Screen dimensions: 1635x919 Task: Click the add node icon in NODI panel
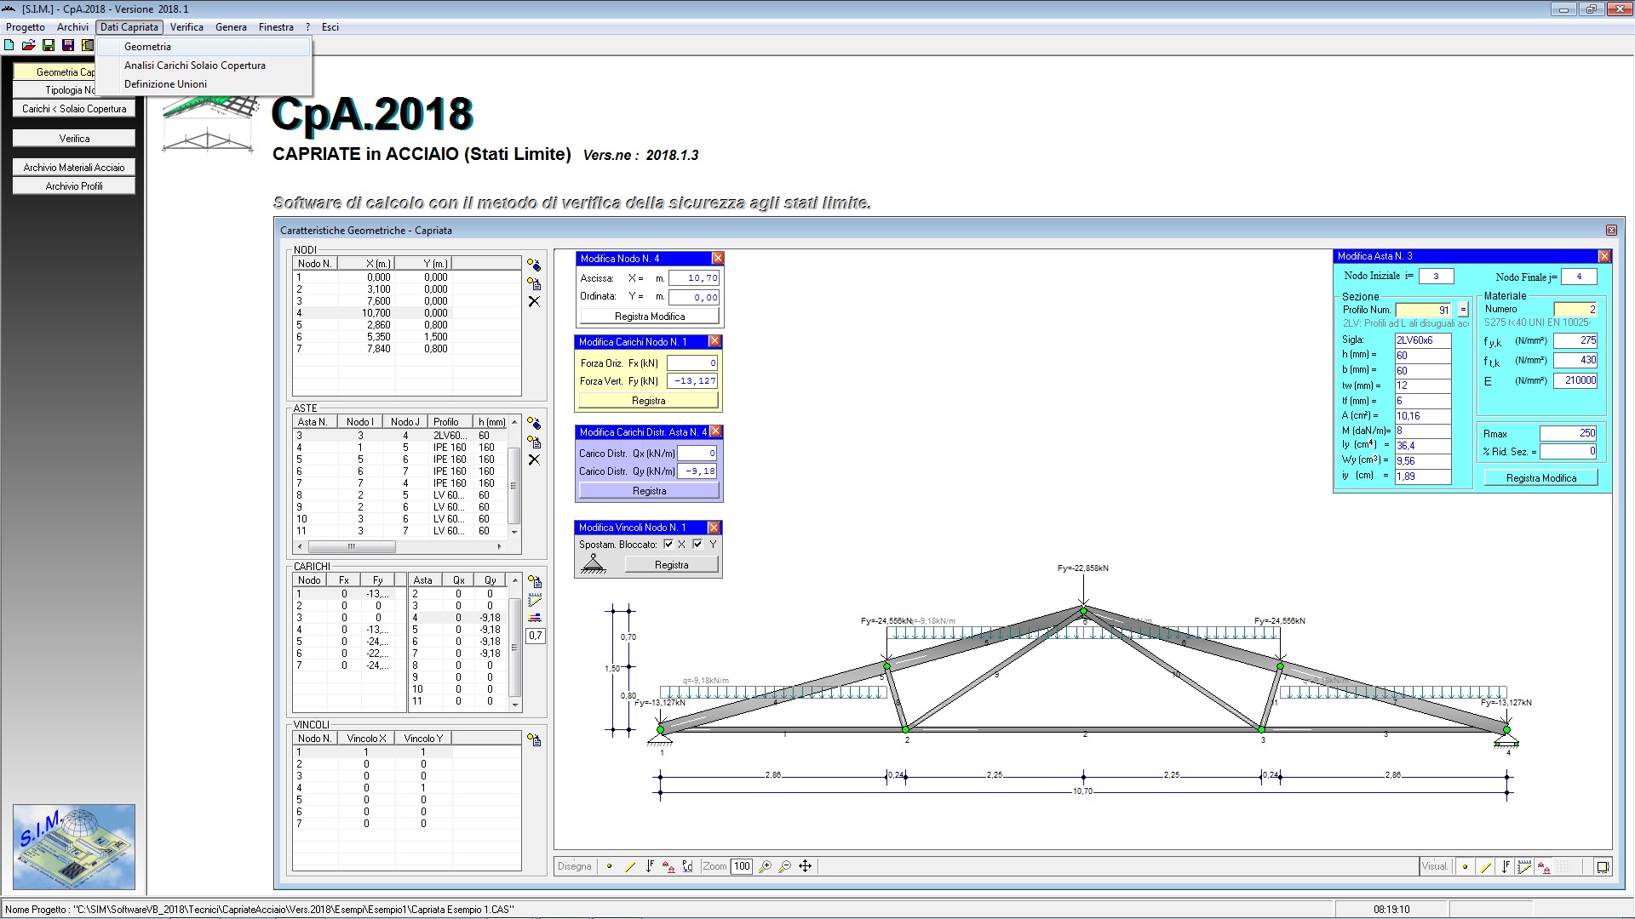(534, 265)
